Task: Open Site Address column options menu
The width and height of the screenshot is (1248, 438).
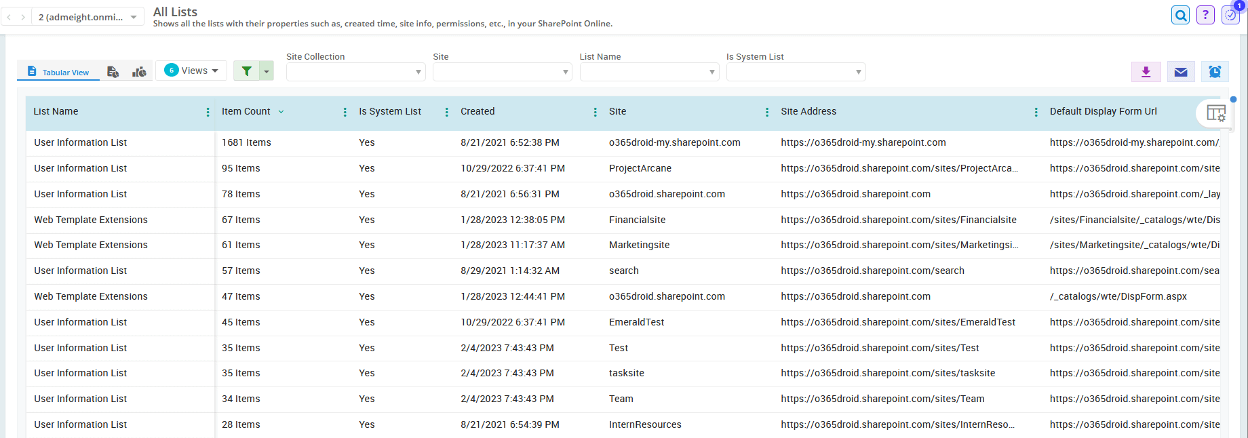Action: pos(1036,113)
